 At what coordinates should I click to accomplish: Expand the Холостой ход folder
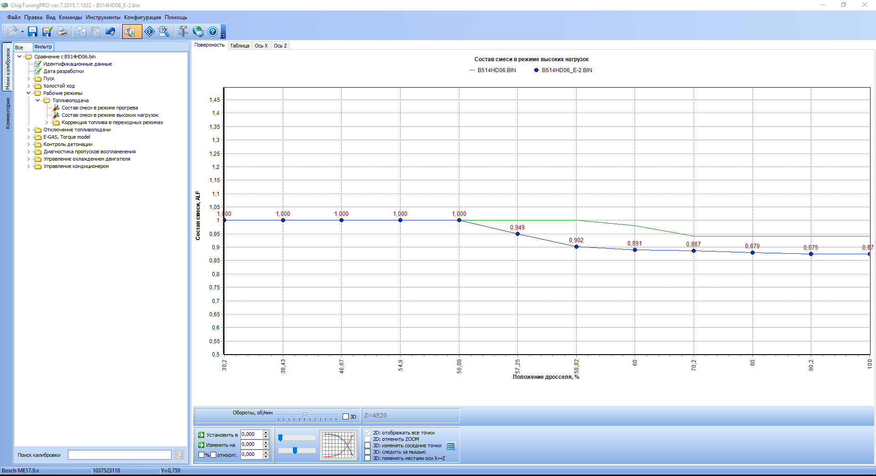[x=29, y=86]
